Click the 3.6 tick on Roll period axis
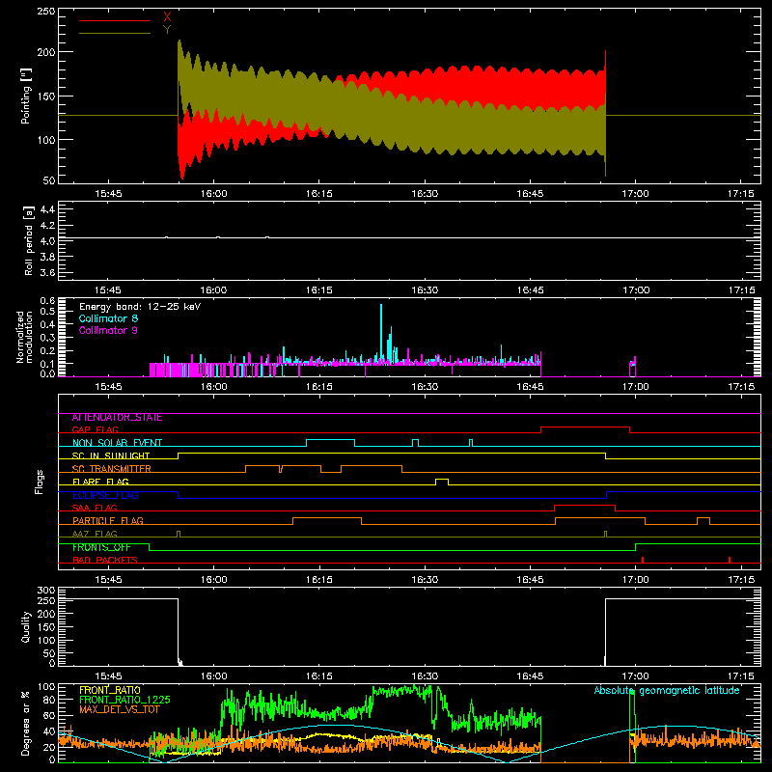The width and height of the screenshot is (772, 772). tap(46, 272)
